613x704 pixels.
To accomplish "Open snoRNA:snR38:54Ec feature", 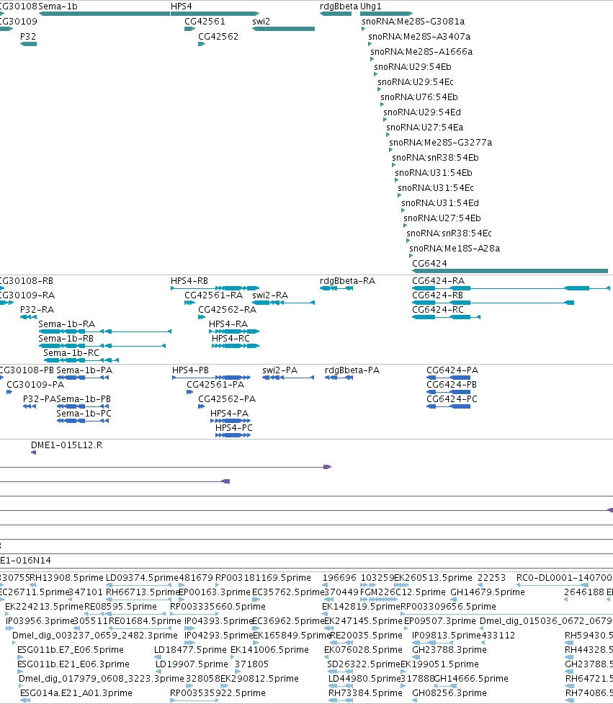I will click(x=408, y=241).
